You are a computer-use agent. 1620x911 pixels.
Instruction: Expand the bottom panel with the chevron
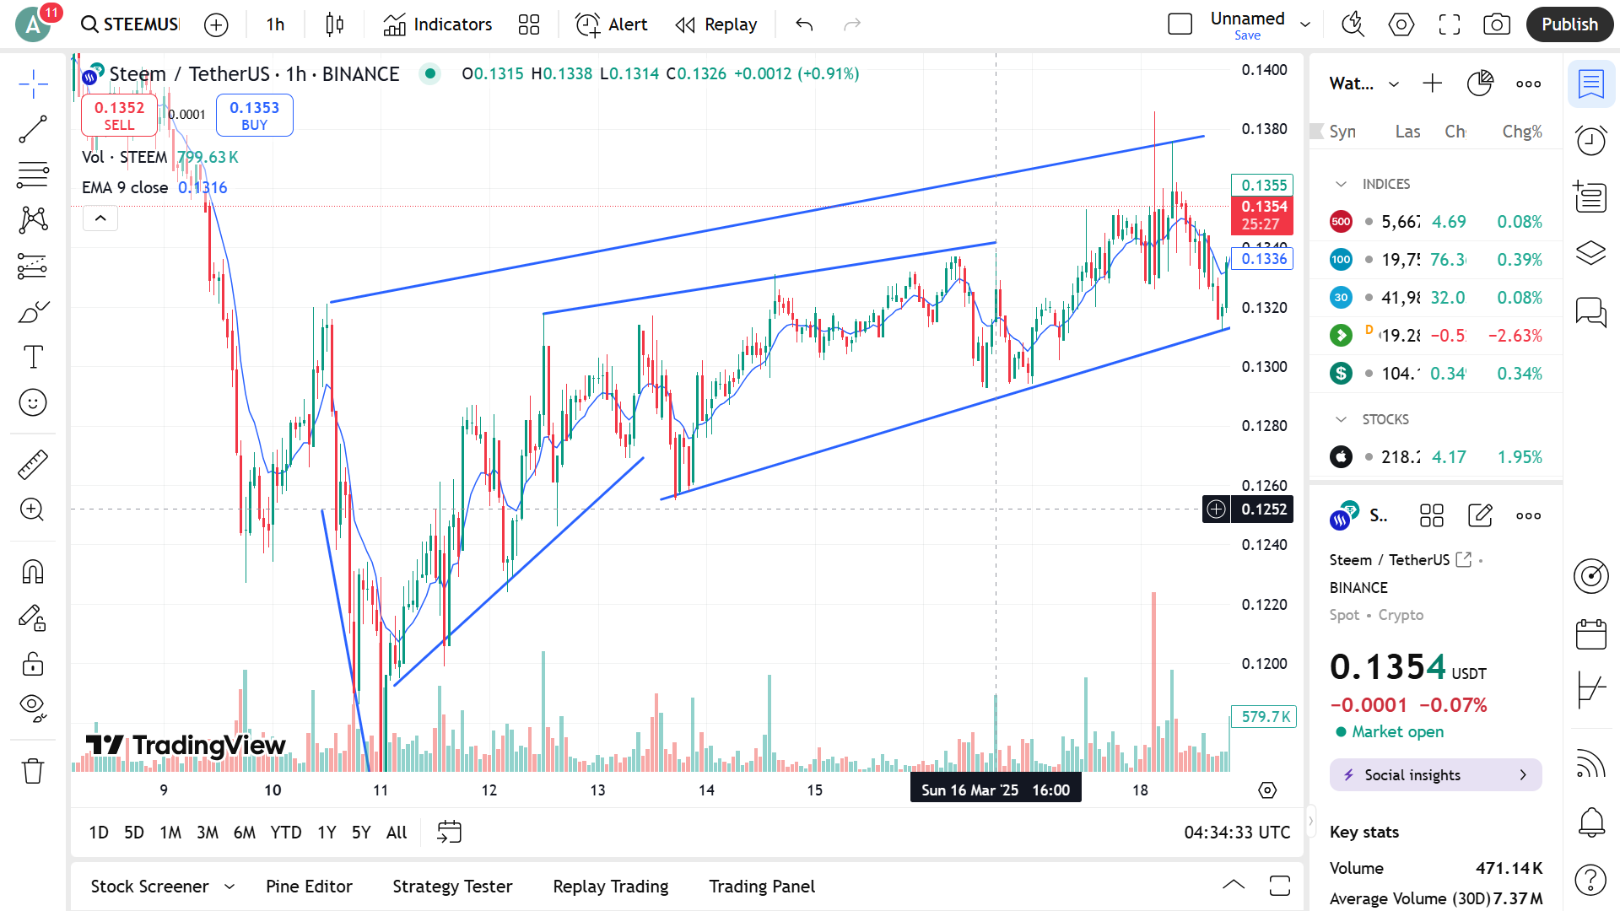1234,885
